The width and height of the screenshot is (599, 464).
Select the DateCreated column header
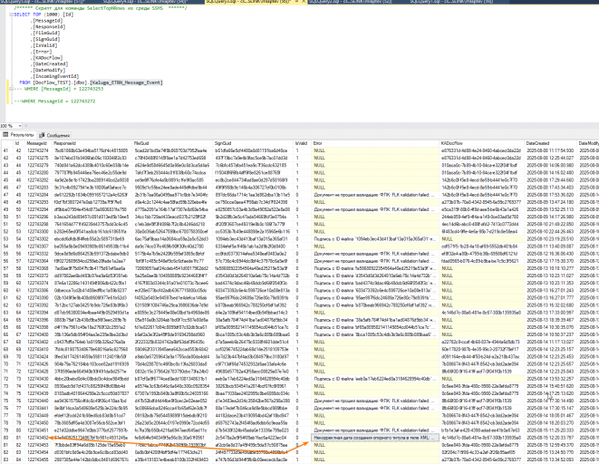(550, 143)
